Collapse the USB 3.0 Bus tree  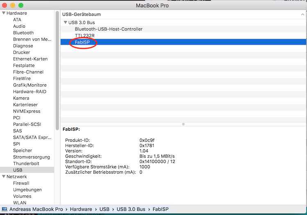coord(65,22)
